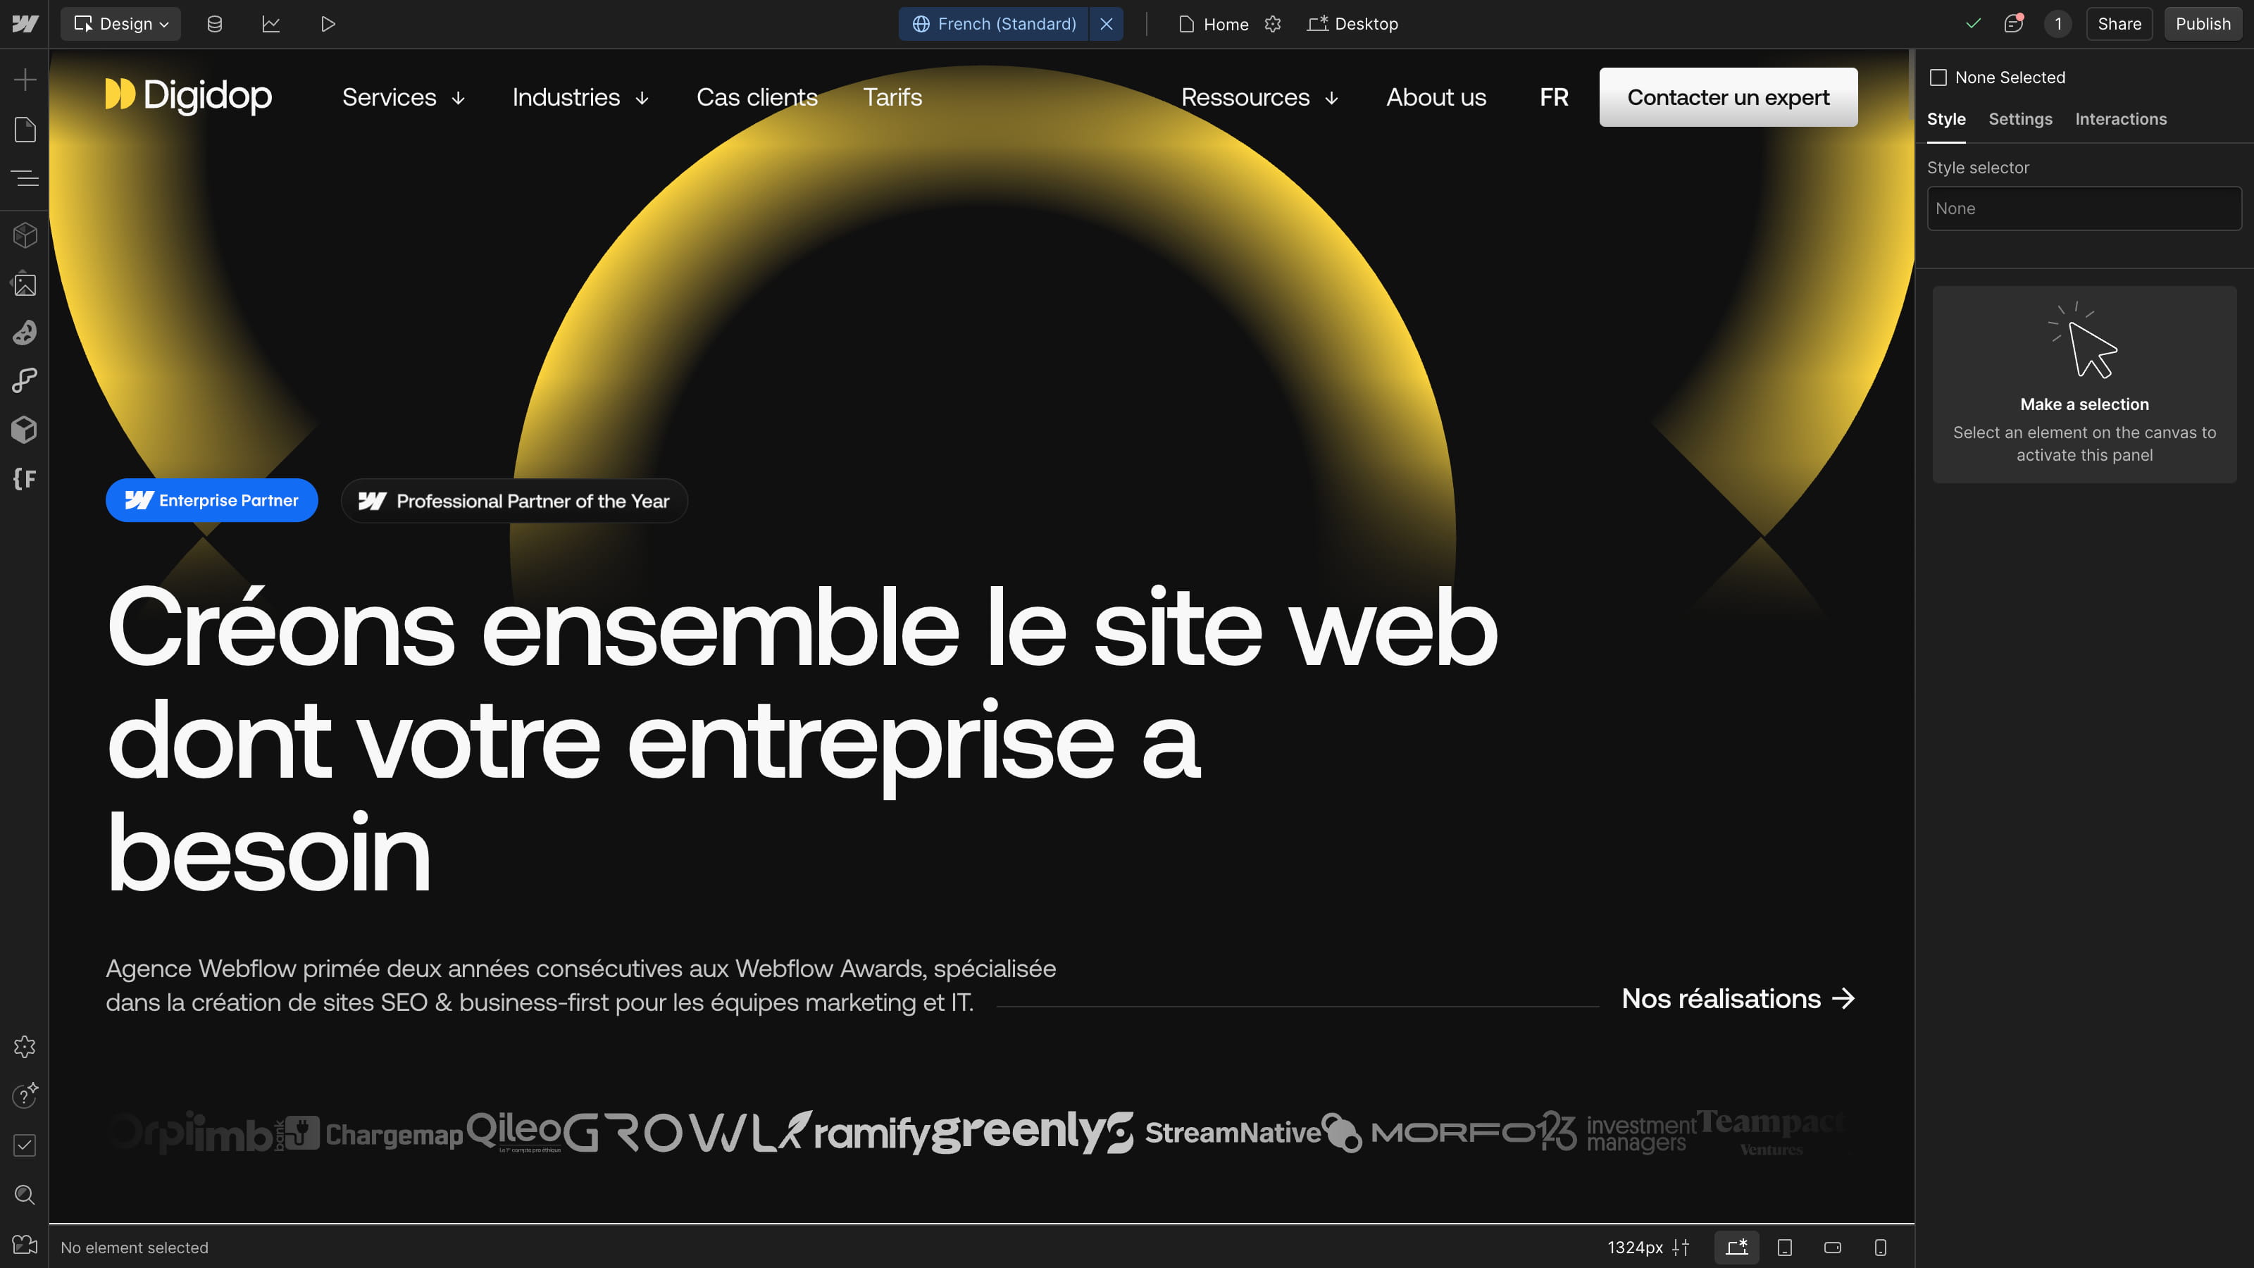Click the Share button
The image size is (2254, 1268).
2118,24
